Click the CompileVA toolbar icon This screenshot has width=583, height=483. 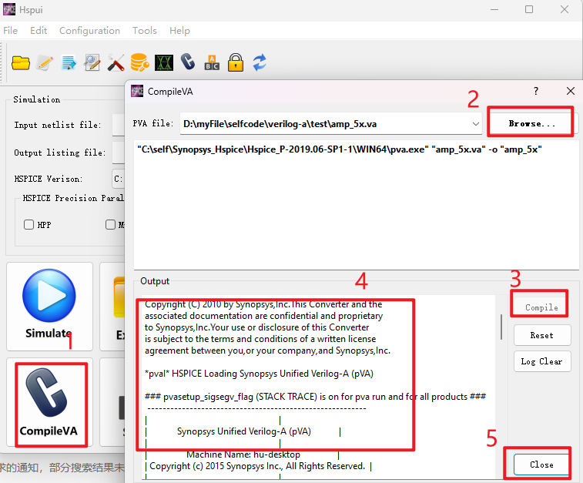(x=188, y=62)
